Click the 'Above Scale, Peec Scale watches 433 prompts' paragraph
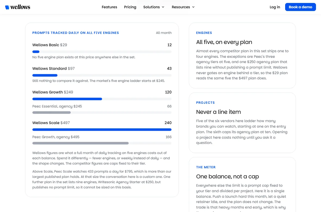Image resolution: width=321 pixels, height=212 pixels. coord(102,179)
